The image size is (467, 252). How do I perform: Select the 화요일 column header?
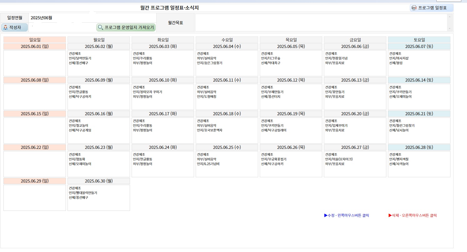[163, 40]
